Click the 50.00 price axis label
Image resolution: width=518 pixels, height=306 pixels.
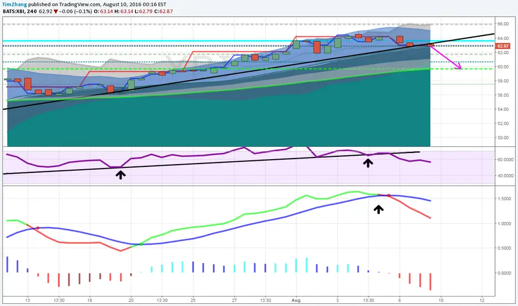click(x=503, y=138)
